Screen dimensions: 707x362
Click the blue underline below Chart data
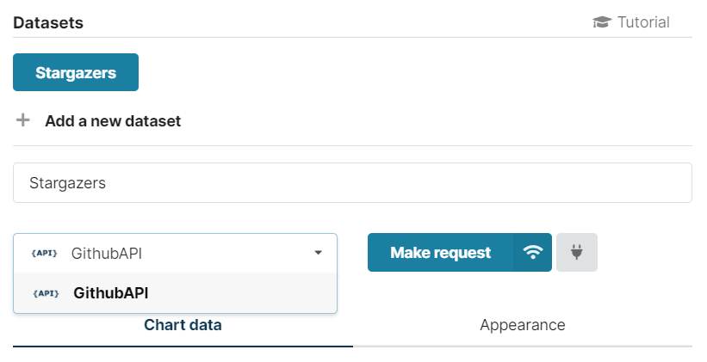click(183, 346)
